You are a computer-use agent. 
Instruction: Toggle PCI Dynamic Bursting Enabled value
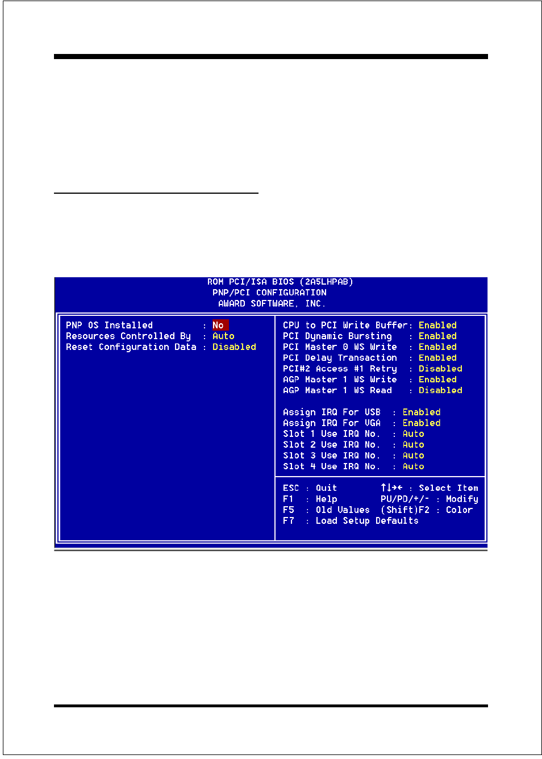pos(437,336)
